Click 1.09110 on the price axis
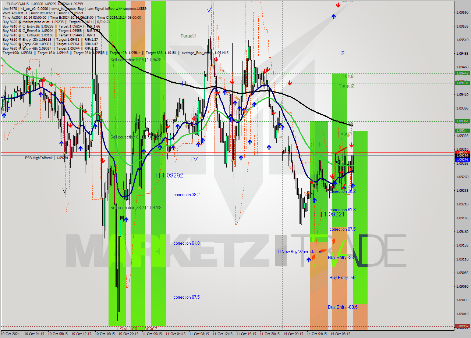This screenshot has height=338, width=471. [x=462, y=259]
